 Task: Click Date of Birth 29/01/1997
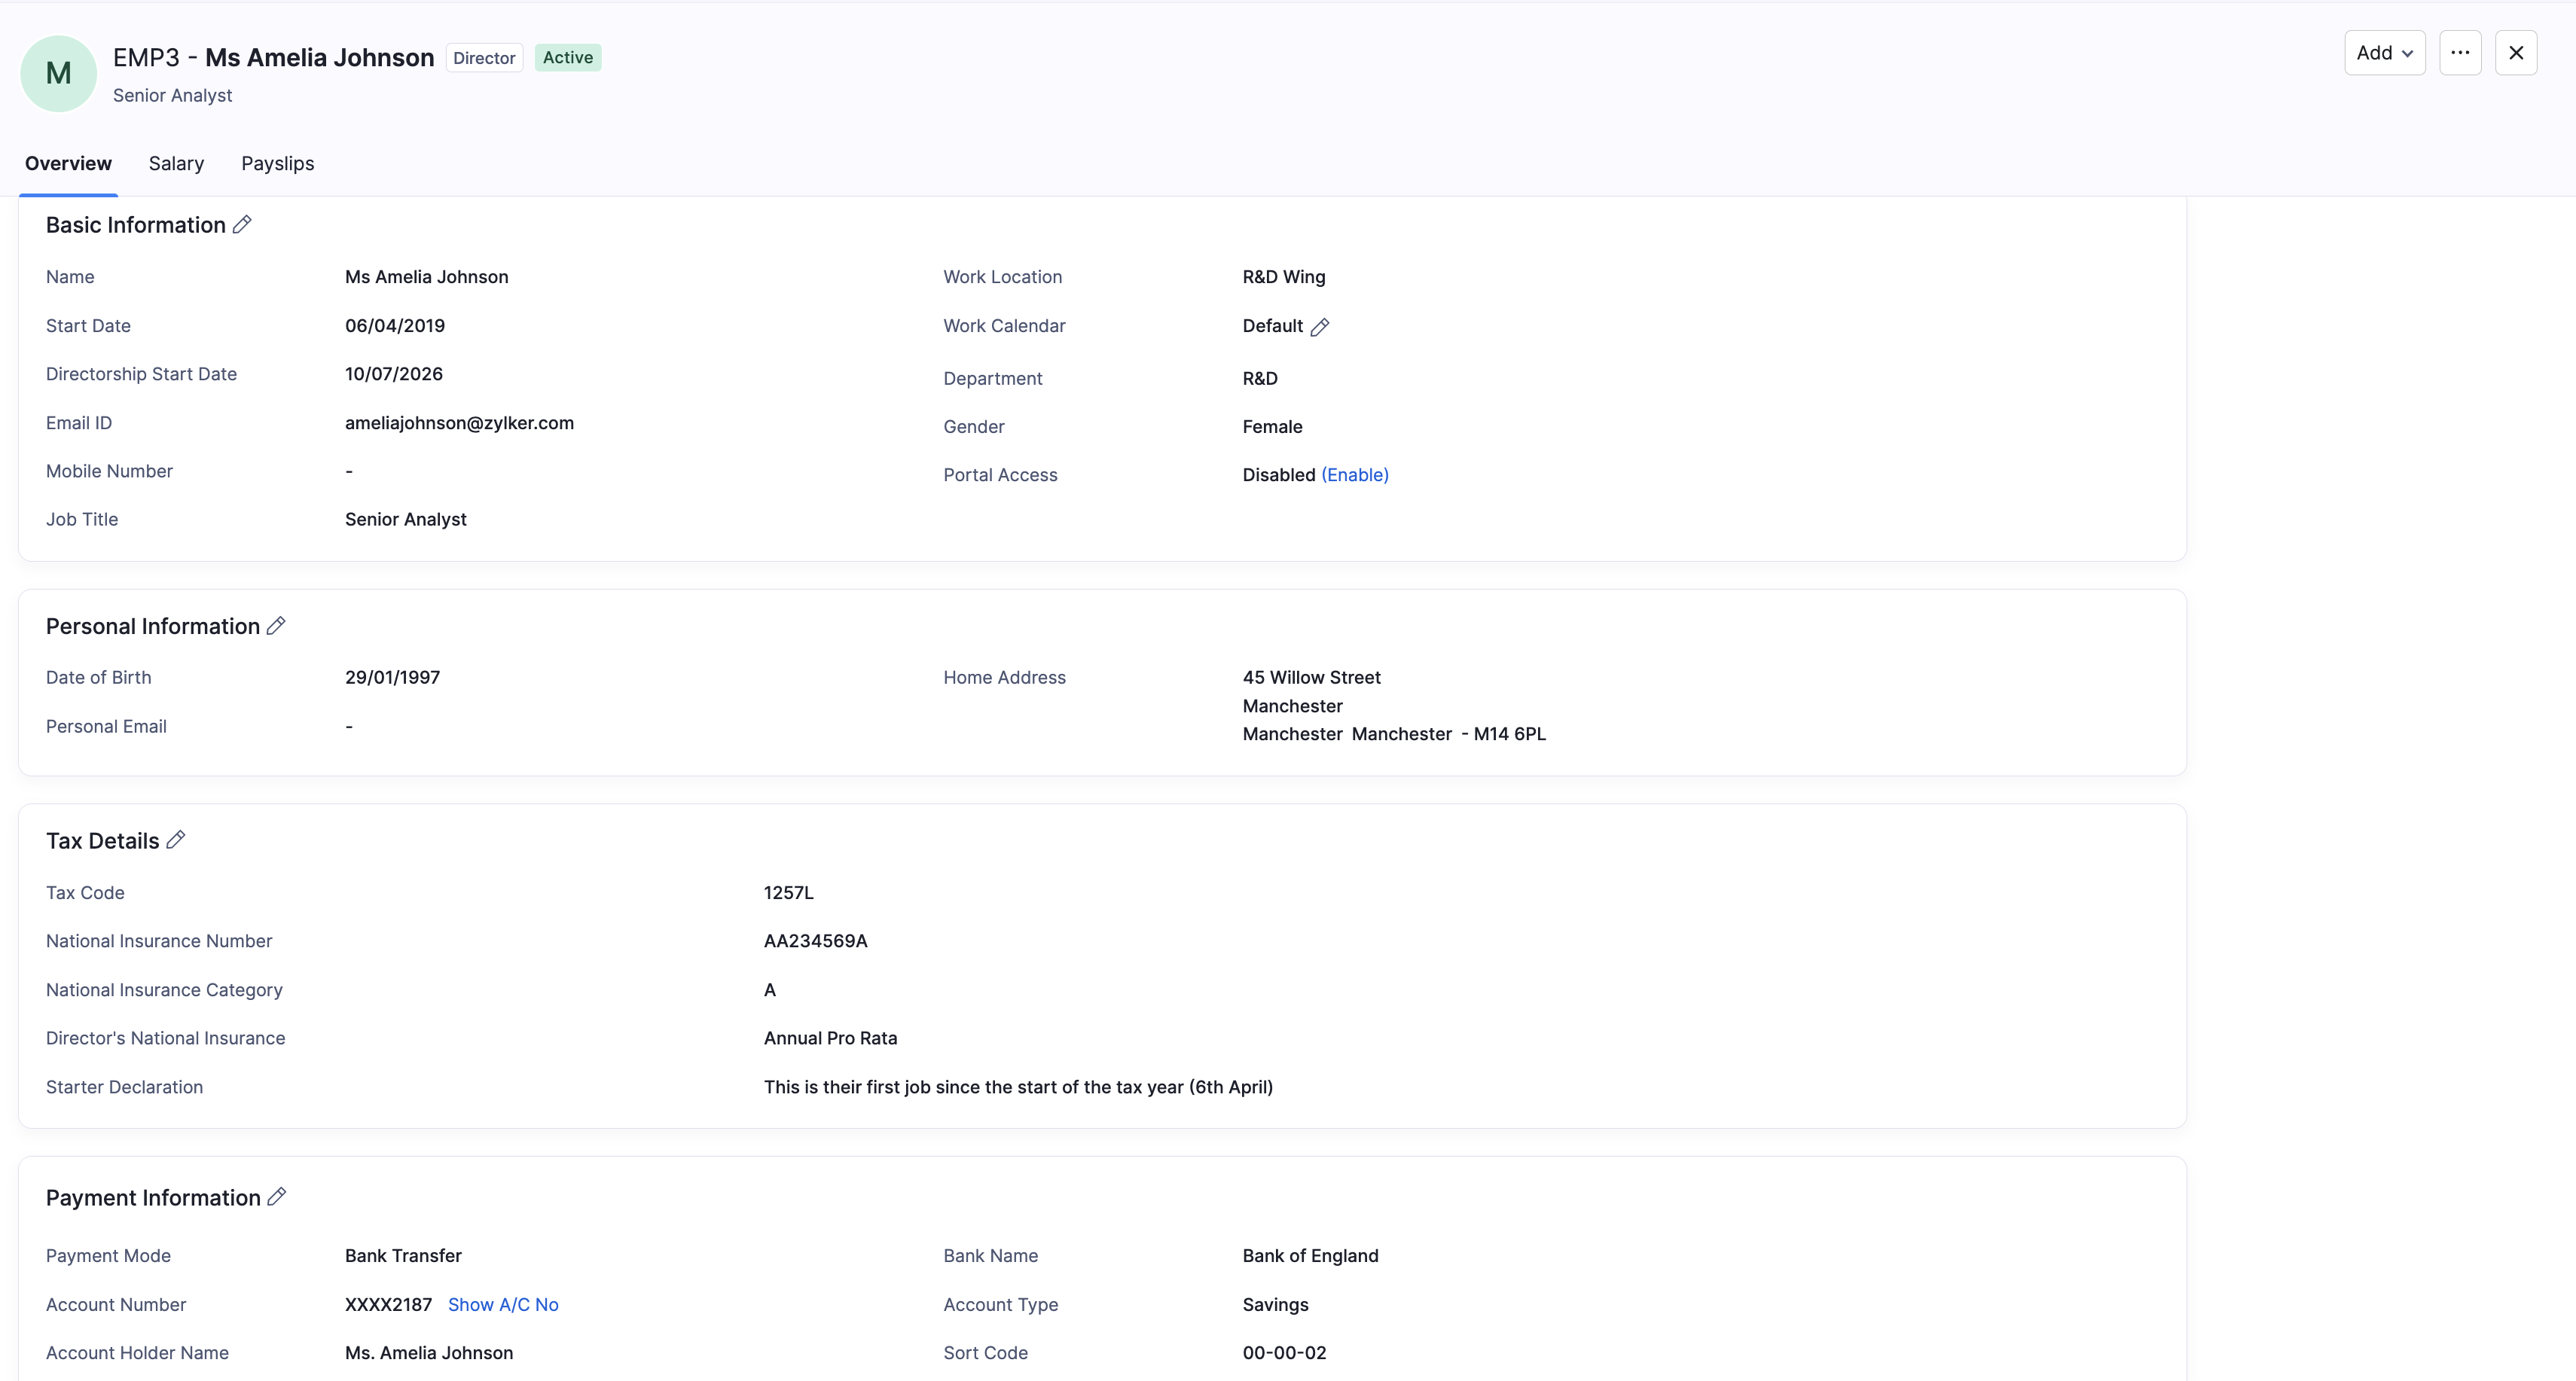392,678
